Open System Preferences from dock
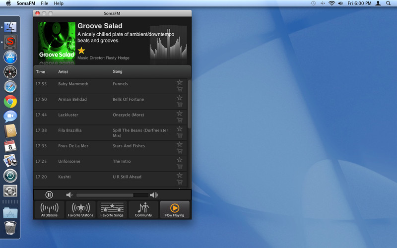 10,190
